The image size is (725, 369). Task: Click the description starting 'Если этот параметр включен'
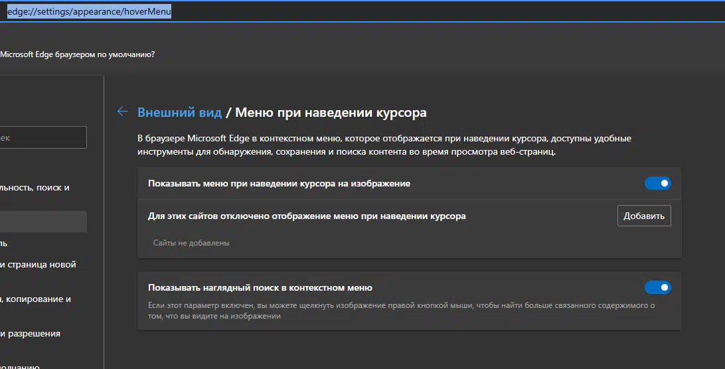click(401, 311)
